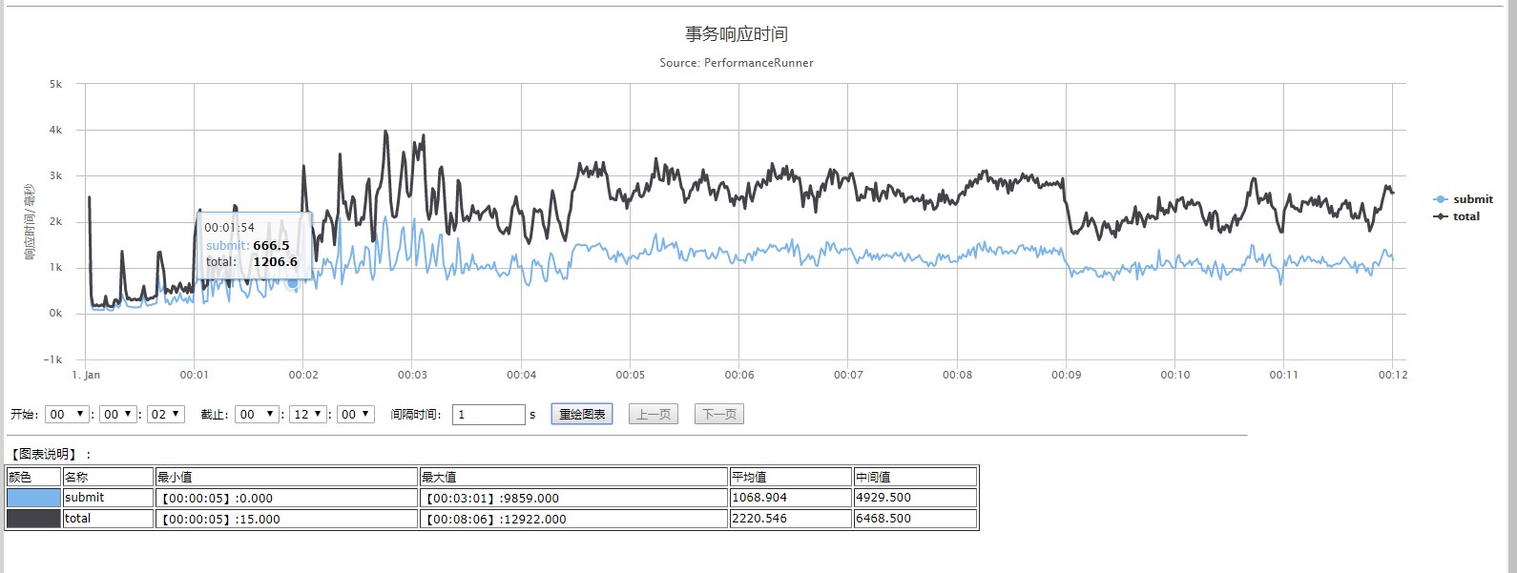This screenshot has height=573, width=1517.
Task: Click submit median value 4929.500
Action: (x=916, y=498)
